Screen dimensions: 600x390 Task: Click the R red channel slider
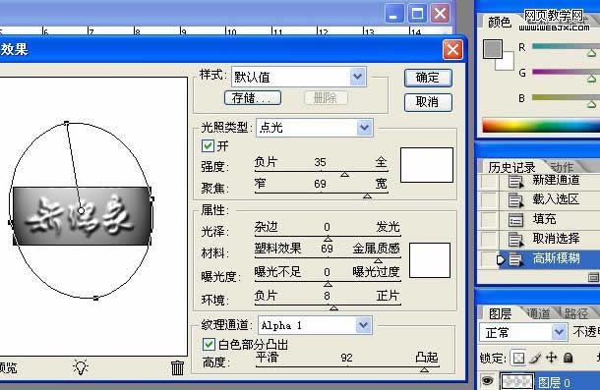click(591, 53)
